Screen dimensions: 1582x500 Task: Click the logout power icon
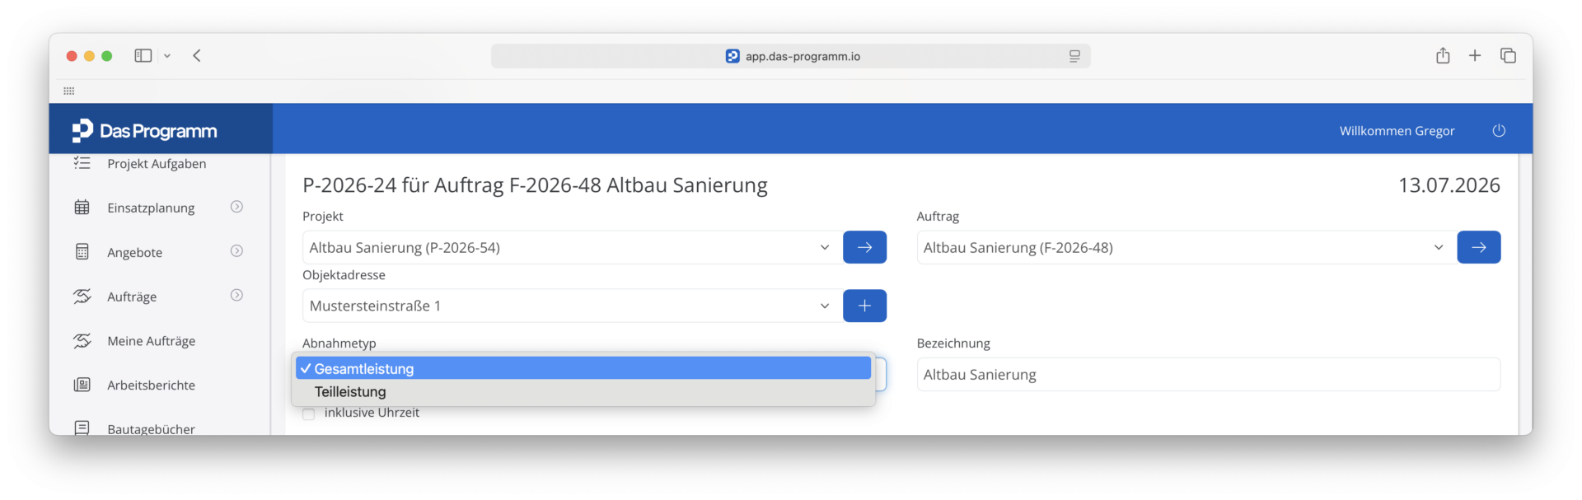pos(1499,131)
